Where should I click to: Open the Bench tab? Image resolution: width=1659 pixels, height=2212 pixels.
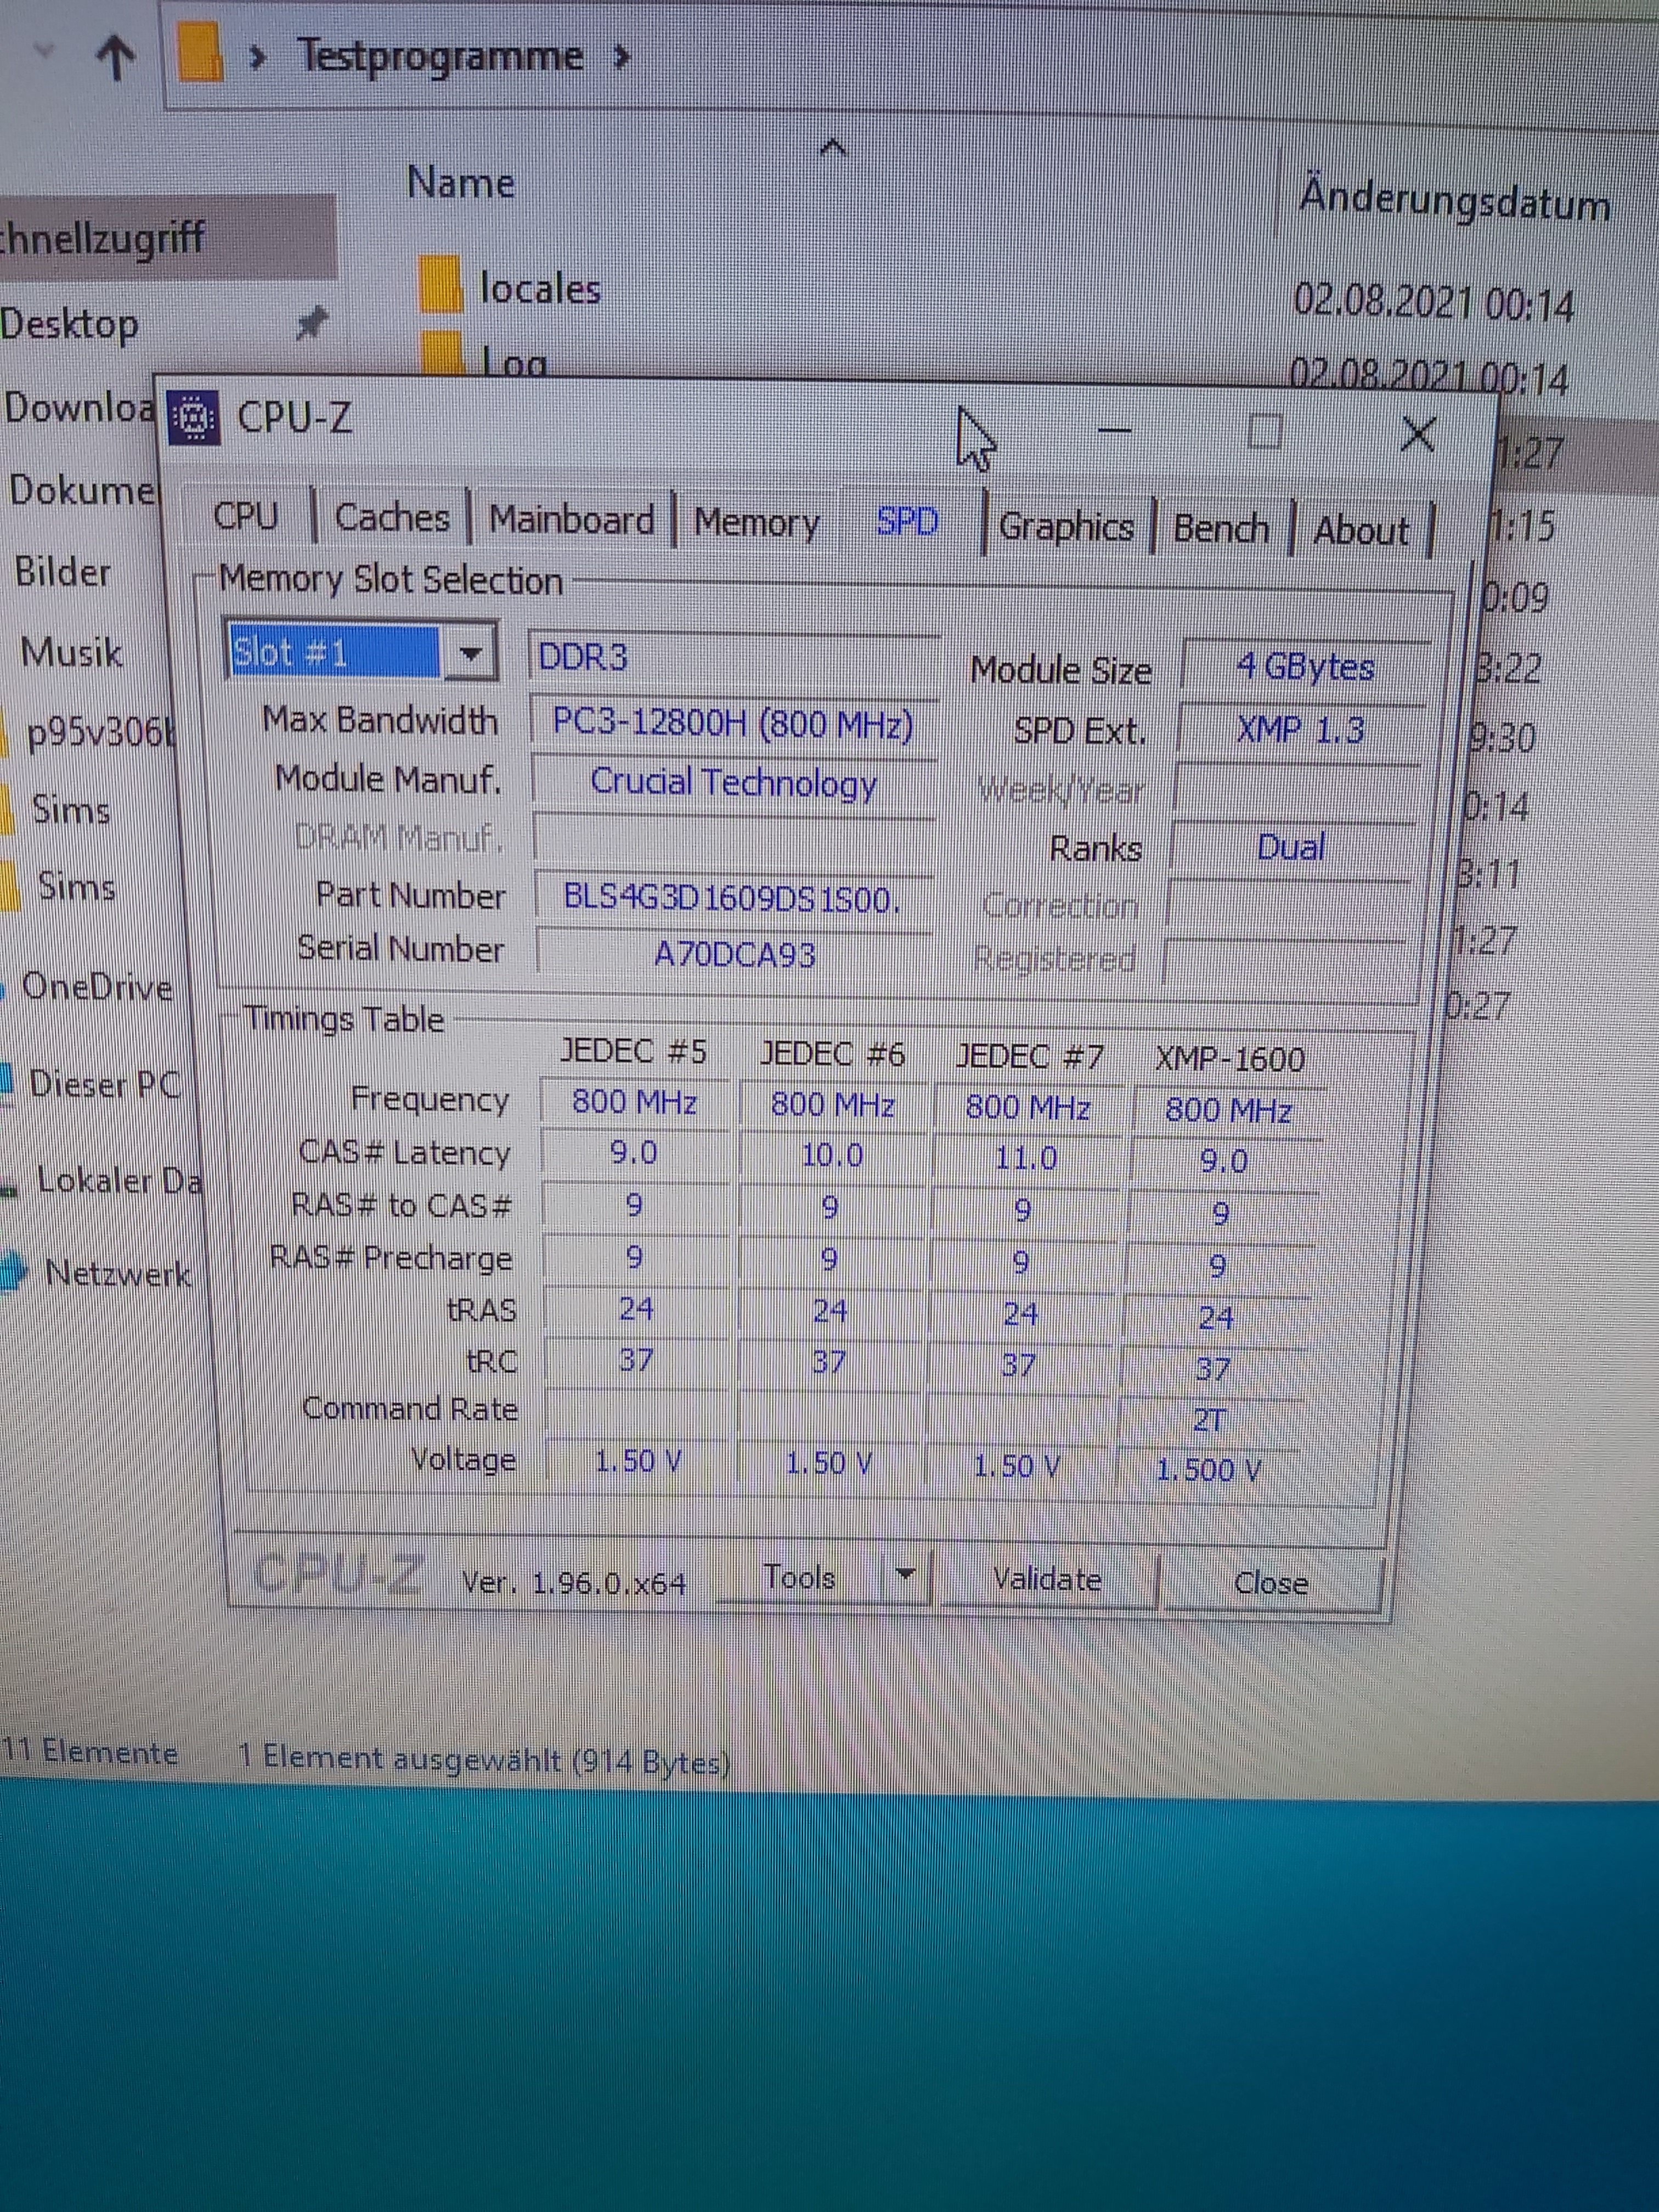pos(1220,528)
